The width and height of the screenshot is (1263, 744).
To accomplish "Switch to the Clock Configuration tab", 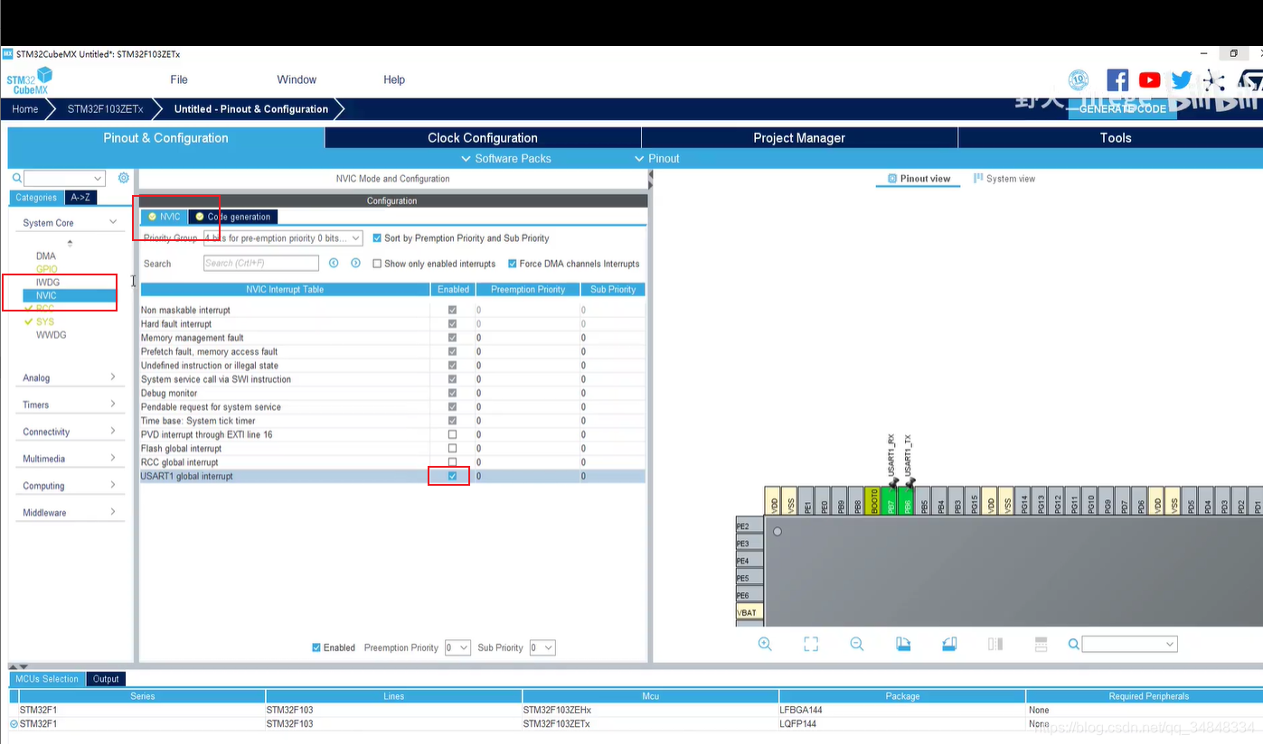I will [x=483, y=137].
